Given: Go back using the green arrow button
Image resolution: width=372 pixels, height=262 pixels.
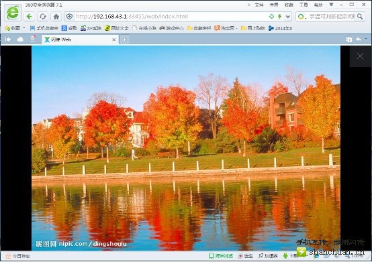Looking at the screenshot, I should pyautogui.click(x=30, y=16).
